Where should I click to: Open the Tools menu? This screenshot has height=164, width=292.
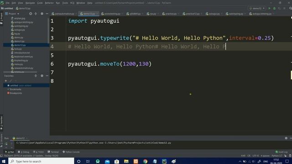[65, 3]
